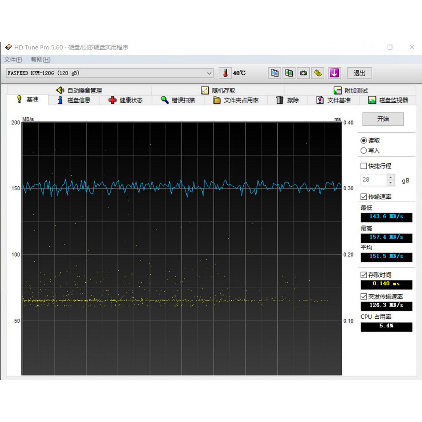
Task: Click the 退出 exit button
Action: click(359, 73)
